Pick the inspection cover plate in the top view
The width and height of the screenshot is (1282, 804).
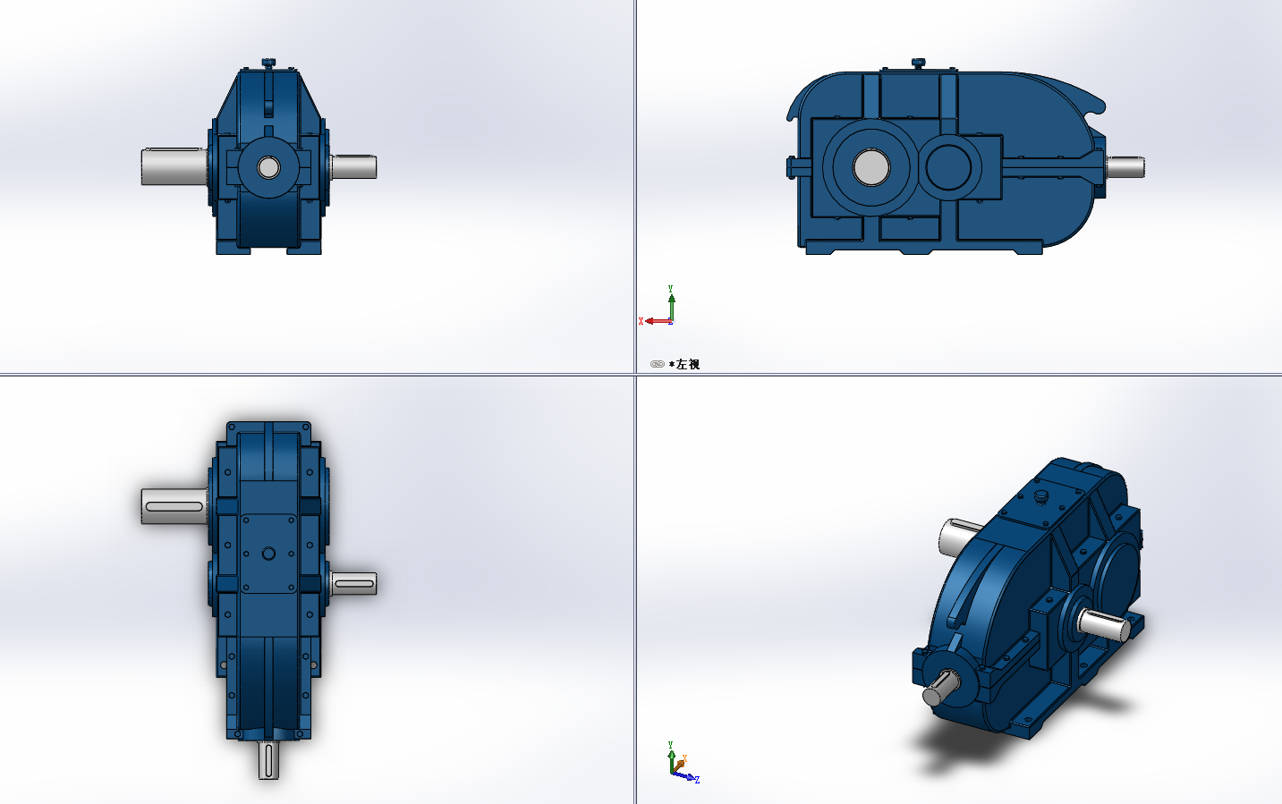tap(268, 553)
